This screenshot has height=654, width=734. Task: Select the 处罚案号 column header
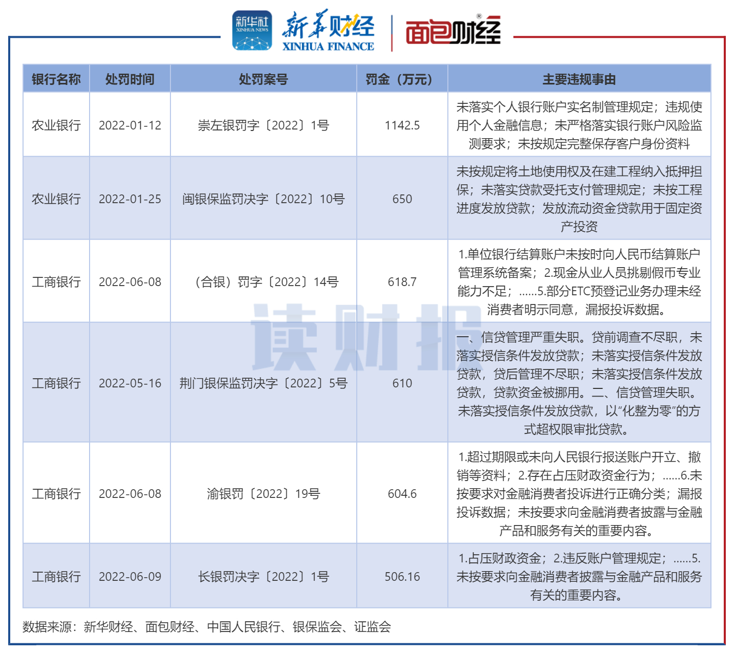[x=263, y=79]
